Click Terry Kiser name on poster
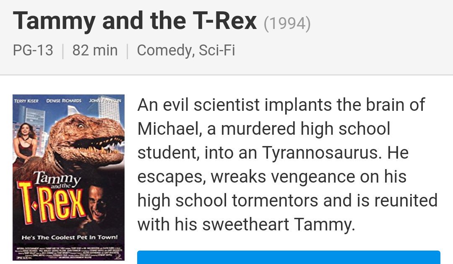Screen dimensions: 453x264 pos(26,101)
